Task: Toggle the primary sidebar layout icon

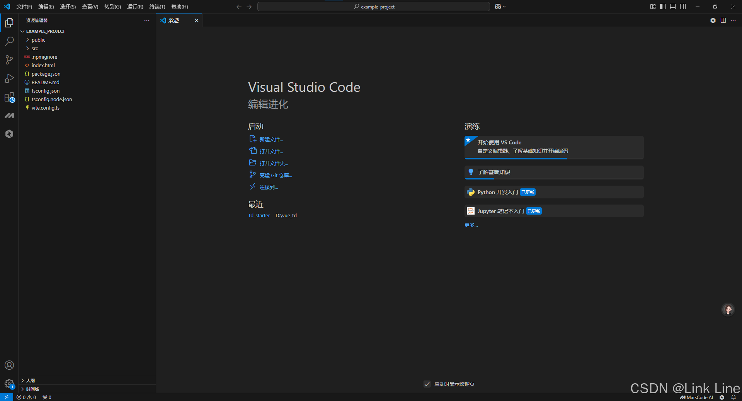Action: [663, 7]
